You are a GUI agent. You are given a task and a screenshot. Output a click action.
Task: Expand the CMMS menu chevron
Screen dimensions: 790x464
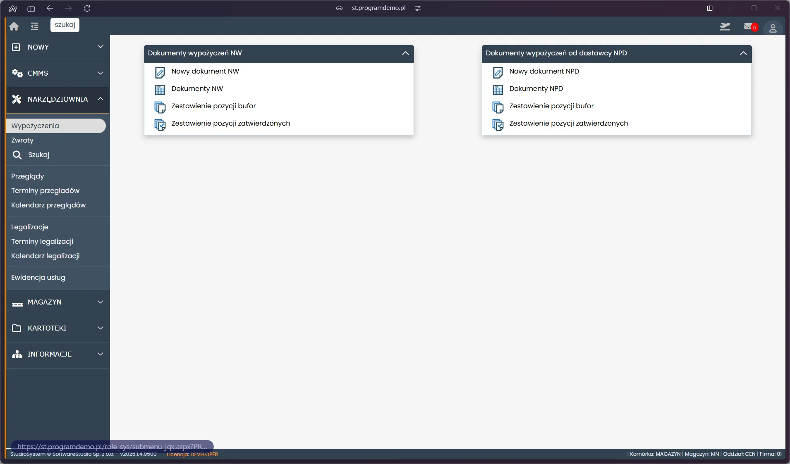point(101,73)
